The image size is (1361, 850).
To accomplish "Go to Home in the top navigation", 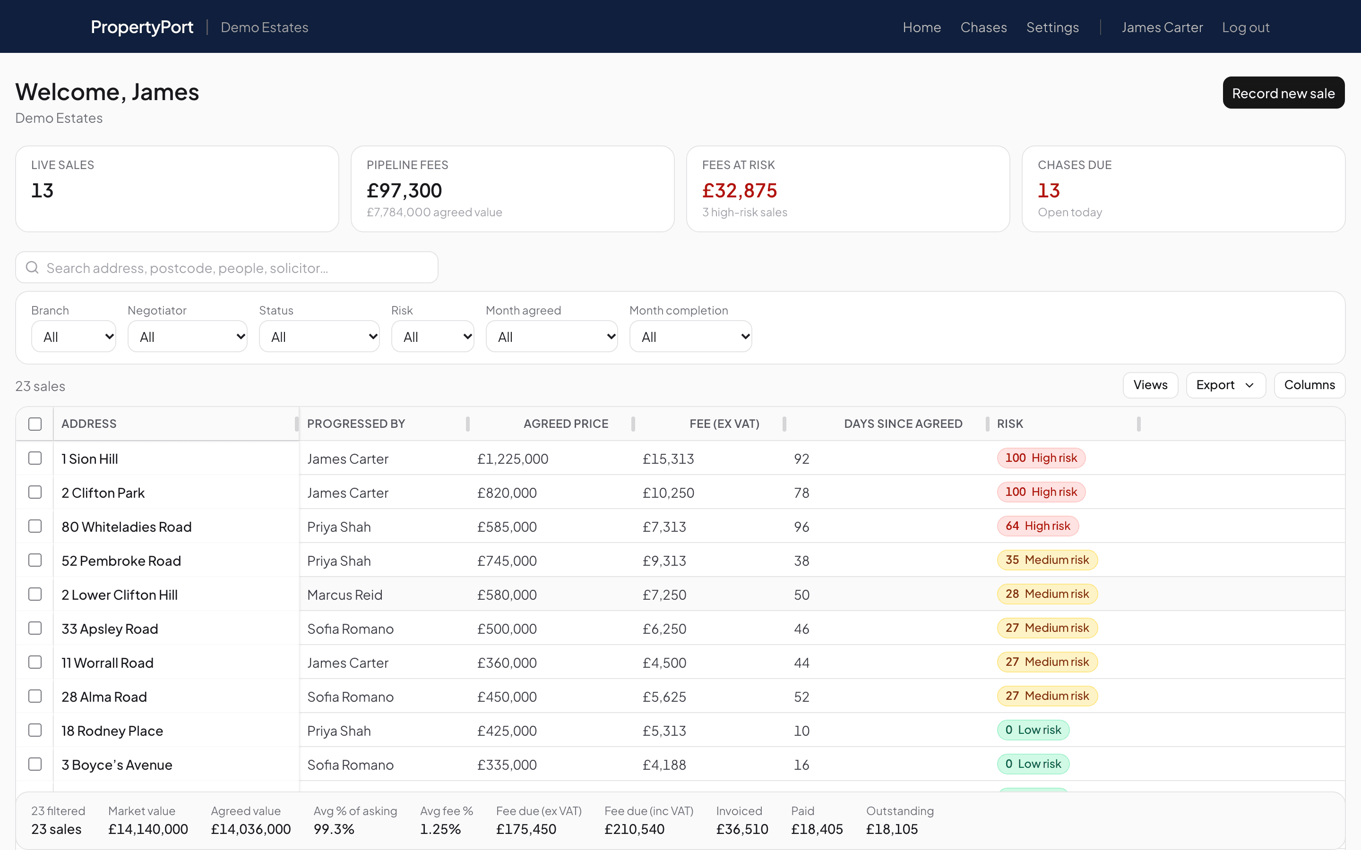I will click(x=922, y=27).
